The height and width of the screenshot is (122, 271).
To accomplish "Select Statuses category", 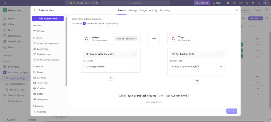I will (41, 78).
